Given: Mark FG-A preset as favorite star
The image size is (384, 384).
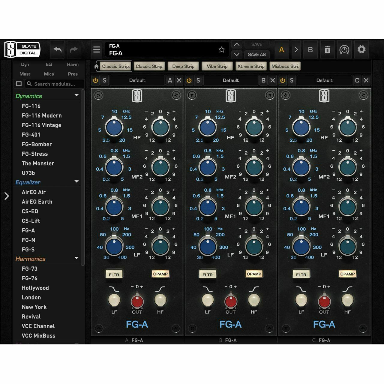Looking at the screenshot, I should (221, 49).
